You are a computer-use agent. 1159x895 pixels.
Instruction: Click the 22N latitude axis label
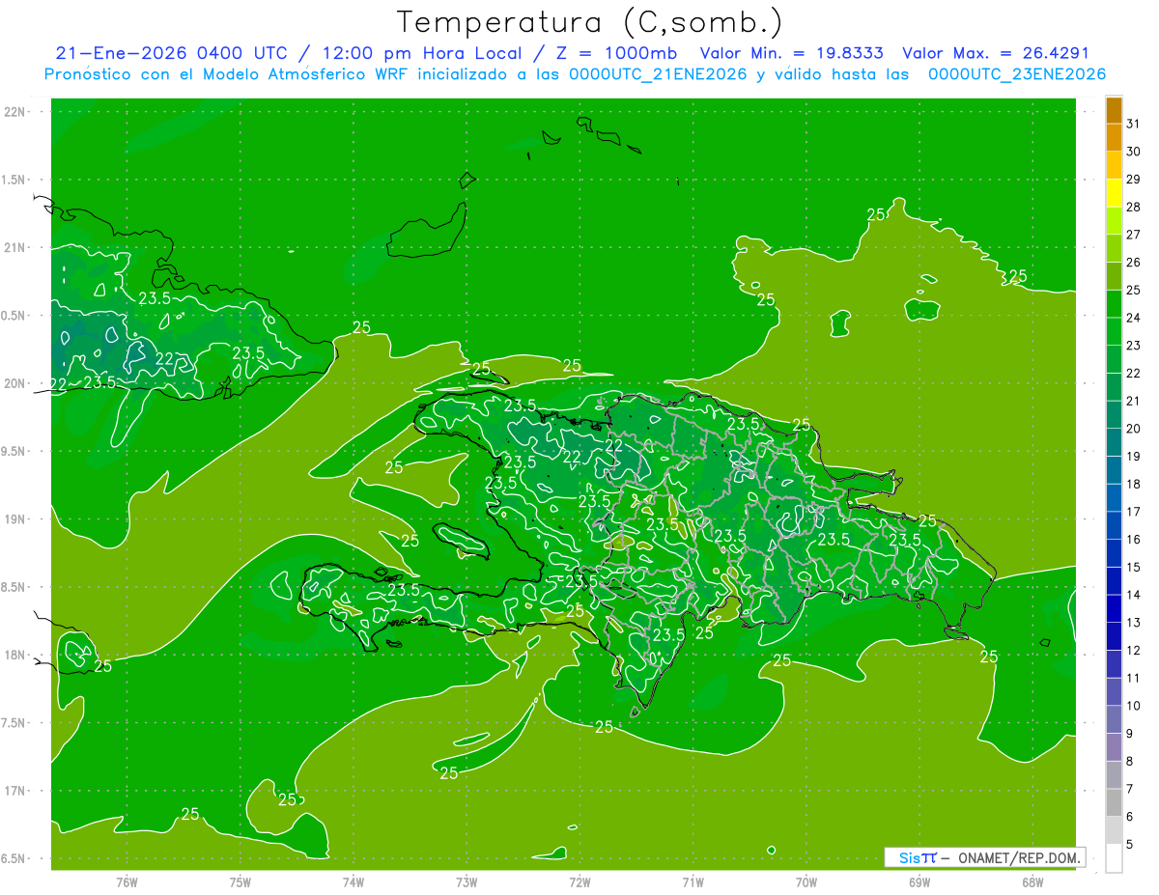point(16,112)
